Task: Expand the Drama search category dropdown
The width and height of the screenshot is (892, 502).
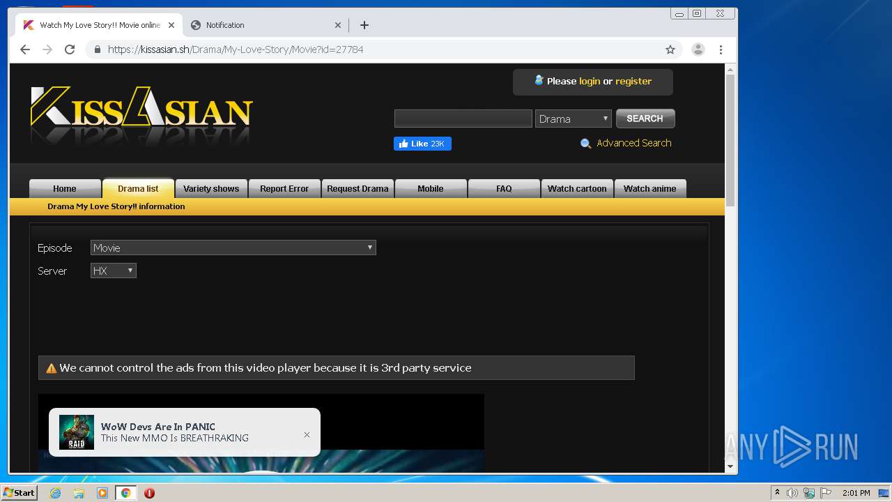Action: (x=574, y=119)
